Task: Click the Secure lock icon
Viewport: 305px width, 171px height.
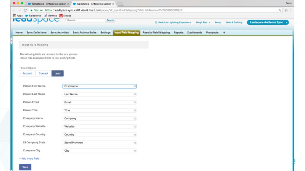Action: (31, 10)
